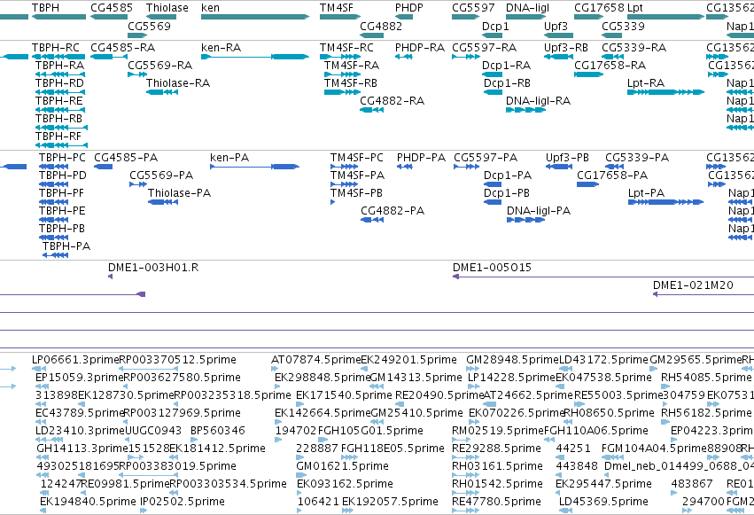754x515 pixels.
Task: Click transcript PHDP-RA
Action: tap(420, 48)
